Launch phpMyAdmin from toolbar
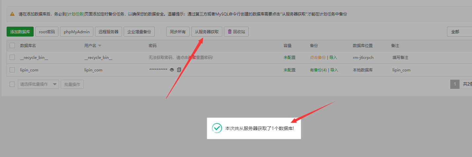This screenshot has width=472, height=157. point(77,32)
